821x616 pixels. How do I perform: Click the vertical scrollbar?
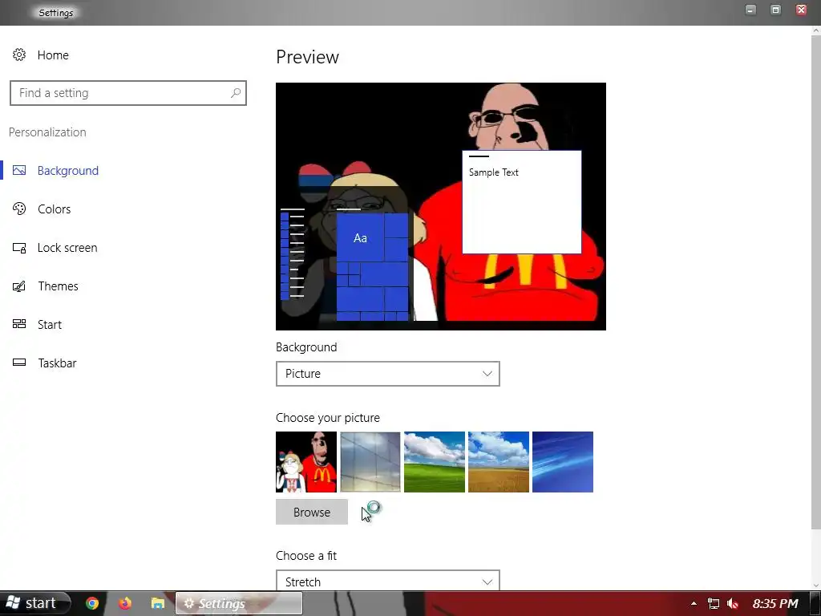pos(815,283)
